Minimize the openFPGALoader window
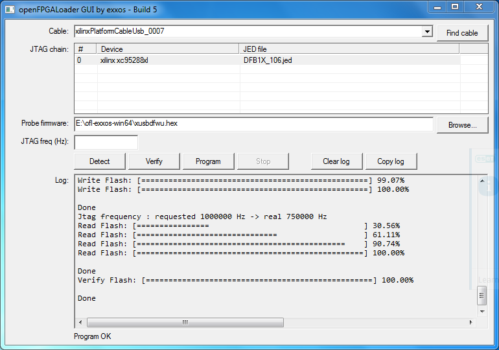 [437, 7]
